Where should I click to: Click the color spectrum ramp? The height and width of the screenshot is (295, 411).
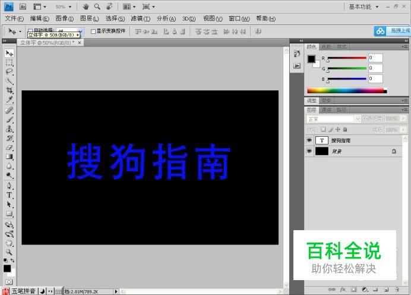point(347,90)
